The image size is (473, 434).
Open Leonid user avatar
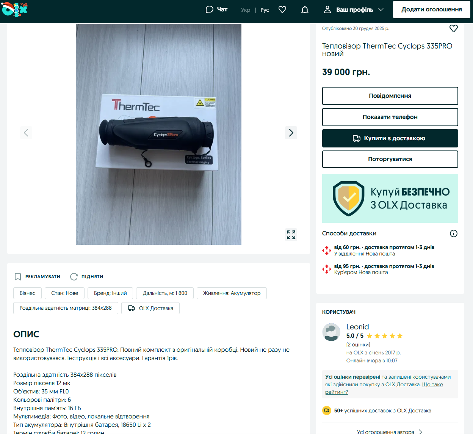pos(331,332)
